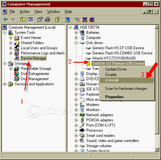Click the device list scroll-up arrow

pos(157,27)
